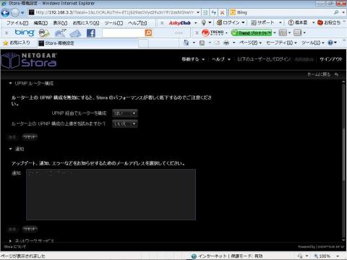Viewport: 347px width, 260px height.
Task: Open the UPNP 経由でルーターを構成 dropdown
Action: [x=125, y=113]
